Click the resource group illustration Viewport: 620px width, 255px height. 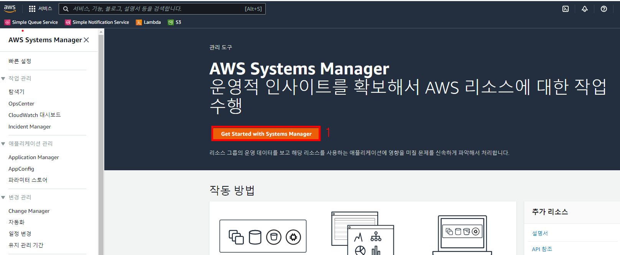click(x=263, y=236)
